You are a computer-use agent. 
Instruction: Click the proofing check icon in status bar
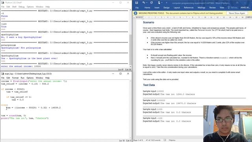pyautogui.click(x=165, y=140)
